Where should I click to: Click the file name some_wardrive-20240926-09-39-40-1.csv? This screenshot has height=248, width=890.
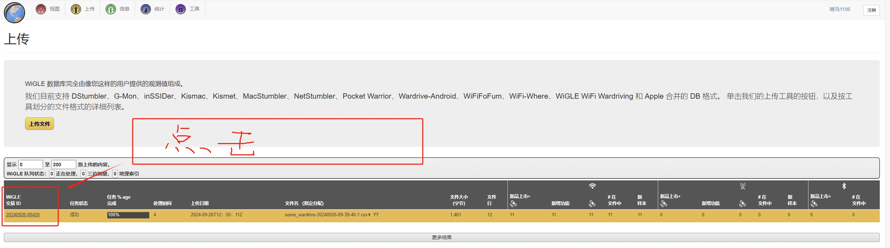(326, 215)
